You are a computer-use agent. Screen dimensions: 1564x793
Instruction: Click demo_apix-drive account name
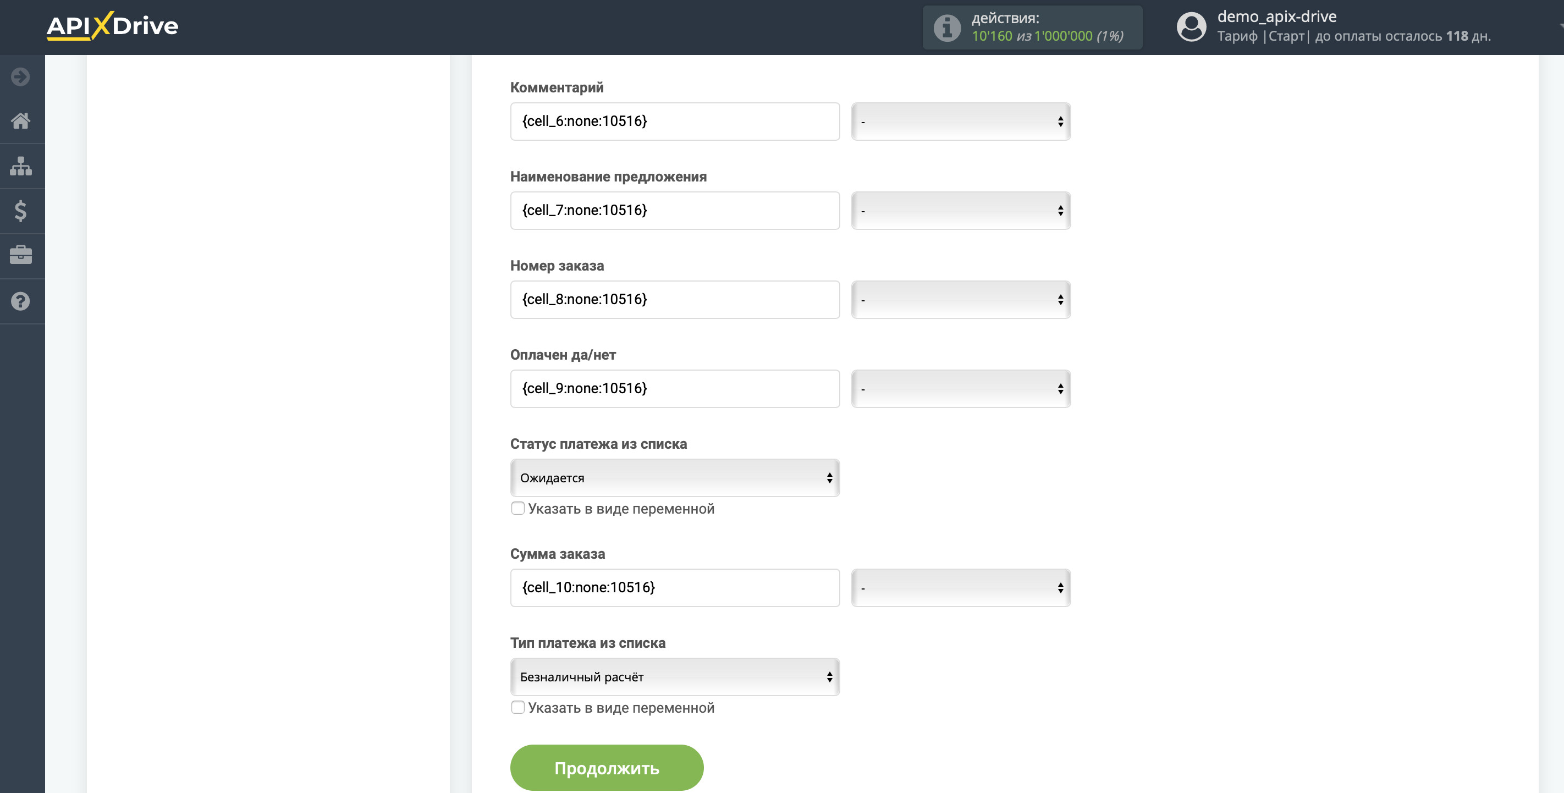tap(1277, 16)
